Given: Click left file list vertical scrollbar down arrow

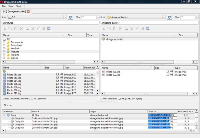Looking at the screenshot, I should pyautogui.click(x=97, y=94).
